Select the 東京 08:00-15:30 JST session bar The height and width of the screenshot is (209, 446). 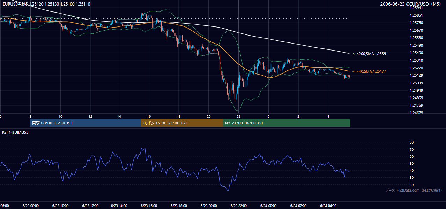pos(86,123)
